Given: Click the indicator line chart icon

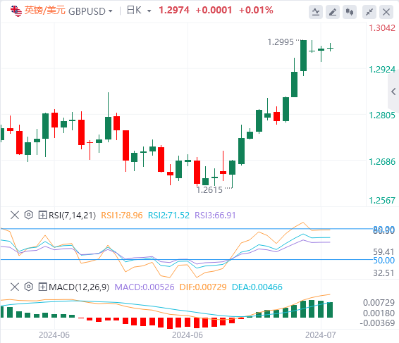Looking at the screenshot, I should click(x=316, y=12).
